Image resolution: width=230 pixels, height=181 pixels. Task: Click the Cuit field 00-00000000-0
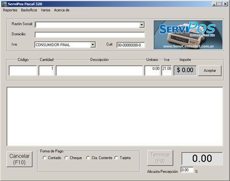[x=131, y=45]
